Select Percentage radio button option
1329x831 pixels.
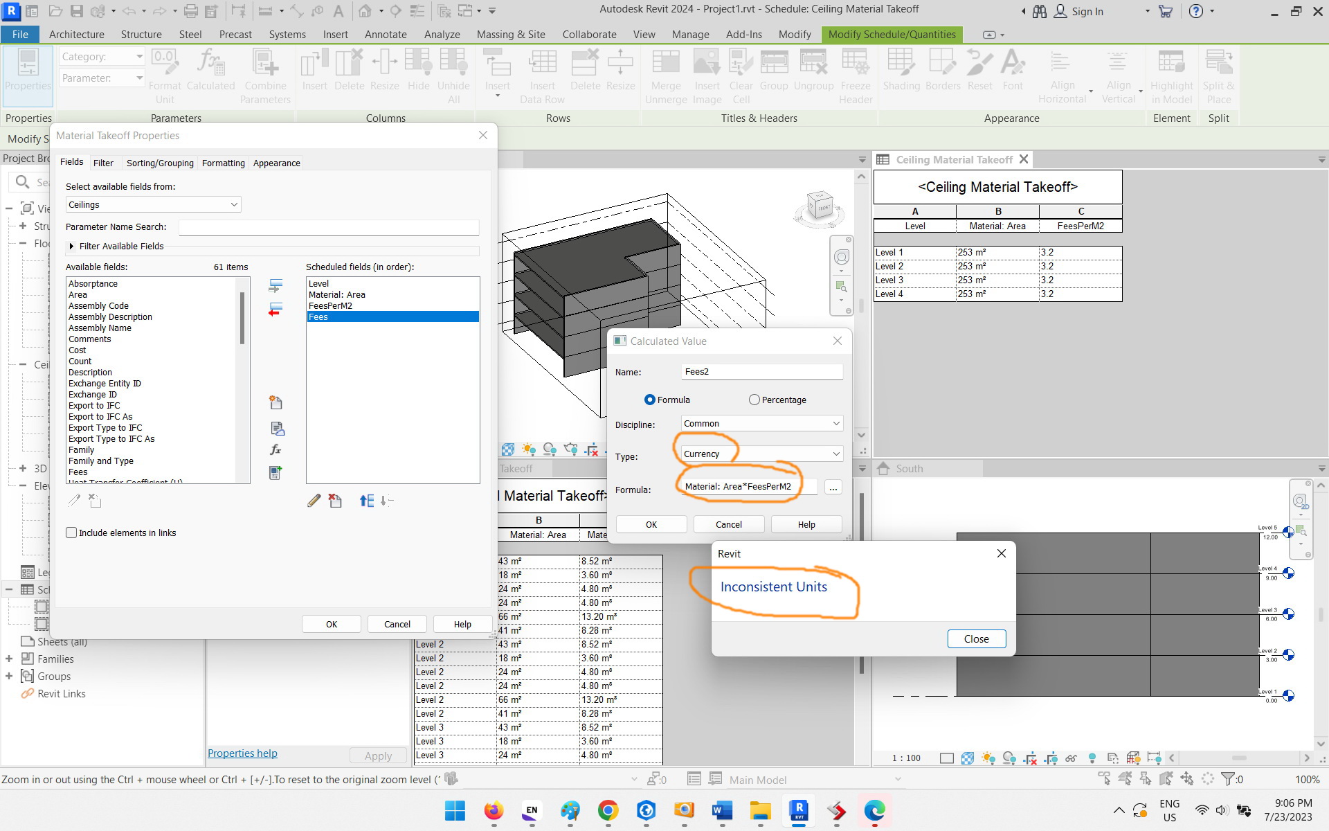tap(757, 399)
